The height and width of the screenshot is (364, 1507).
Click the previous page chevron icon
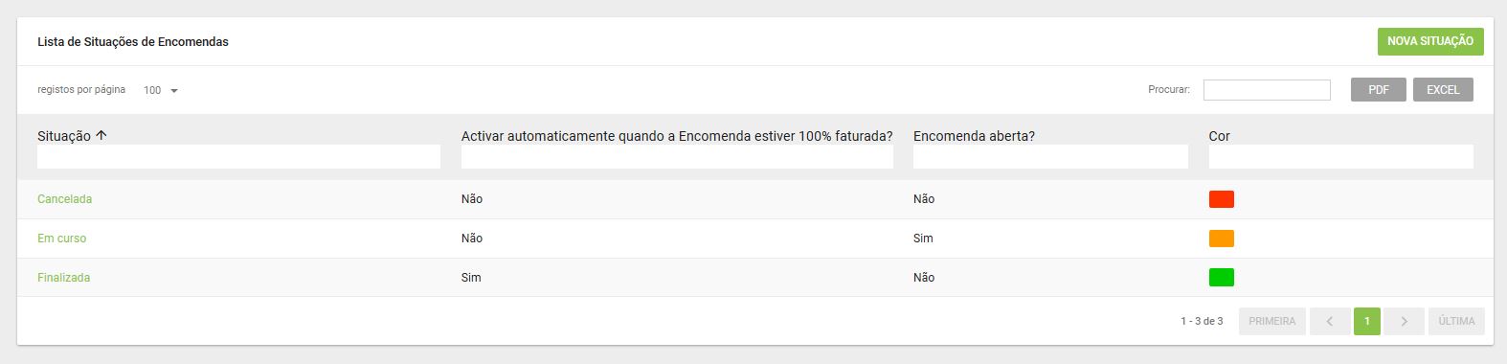(1330, 321)
